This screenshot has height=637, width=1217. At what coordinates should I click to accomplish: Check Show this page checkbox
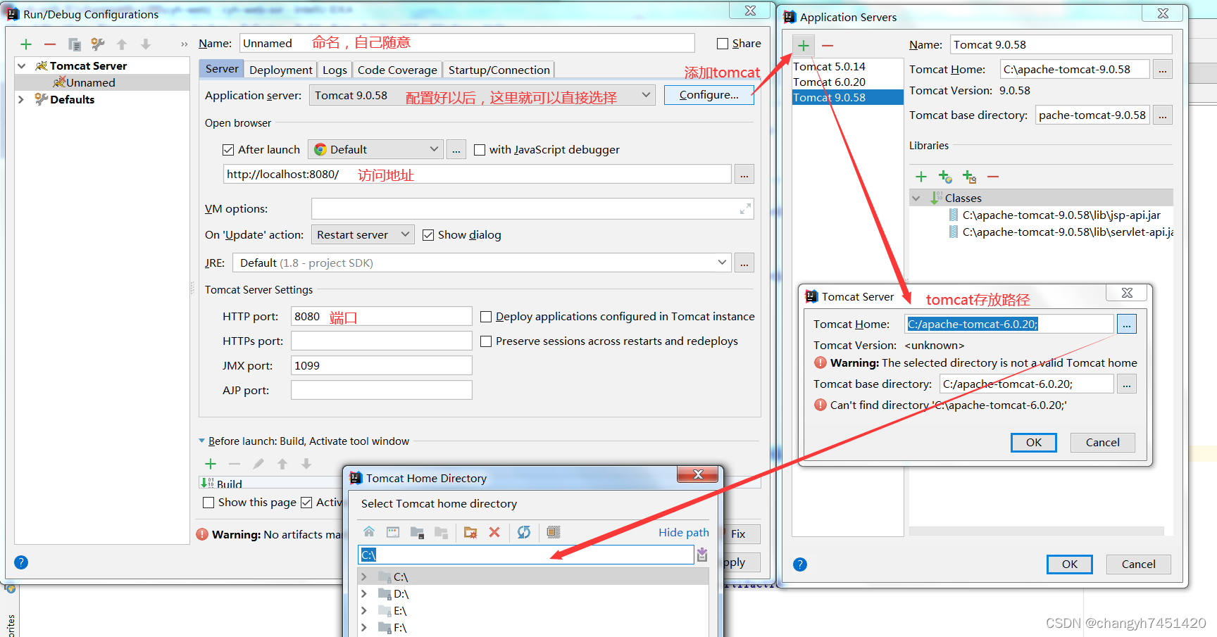tap(208, 503)
